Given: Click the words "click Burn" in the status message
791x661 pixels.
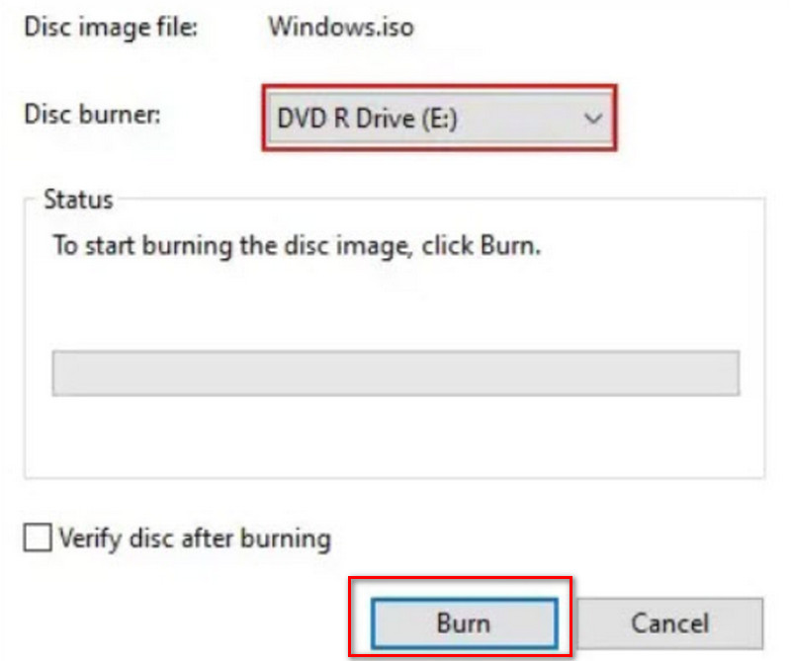Looking at the screenshot, I should point(481,245).
